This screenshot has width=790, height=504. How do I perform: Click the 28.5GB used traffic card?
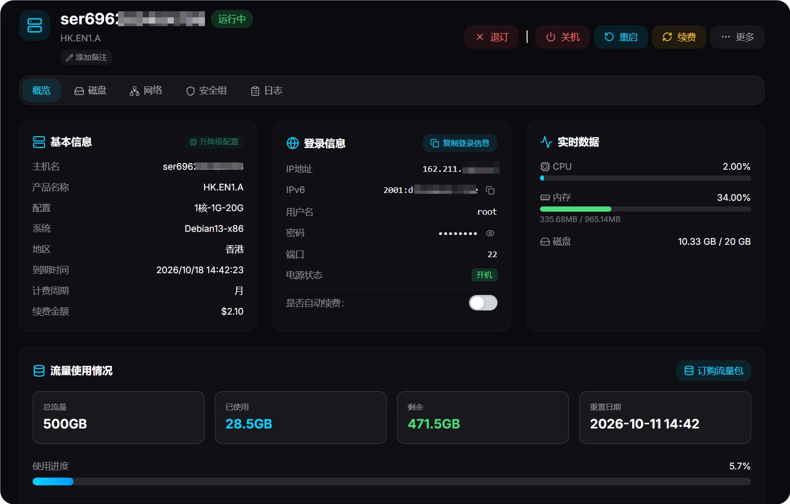click(301, 418)
